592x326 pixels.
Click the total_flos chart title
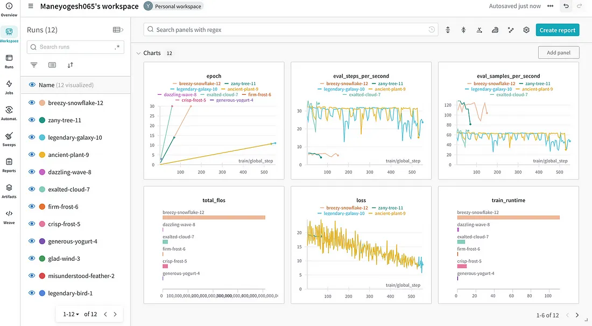pos(214,200)
